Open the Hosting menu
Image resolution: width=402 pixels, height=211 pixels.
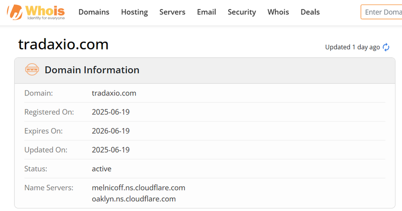[135, 12]
